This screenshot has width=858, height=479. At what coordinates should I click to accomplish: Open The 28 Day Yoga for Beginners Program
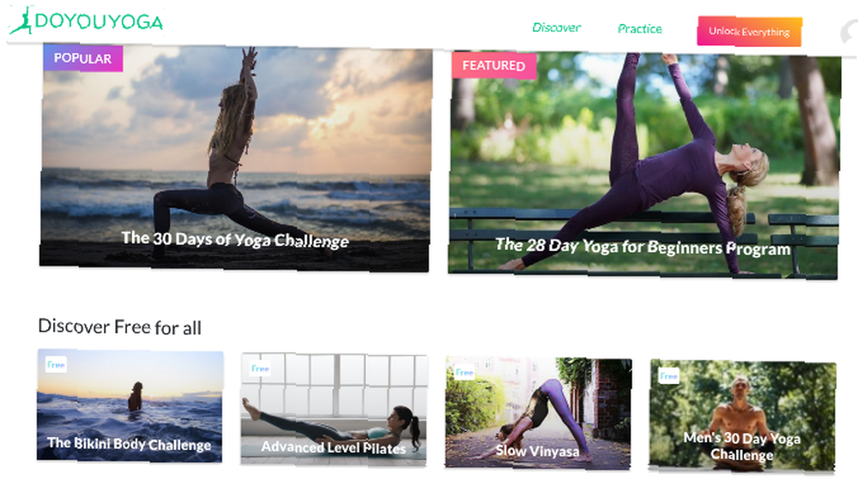coord(644,165)
